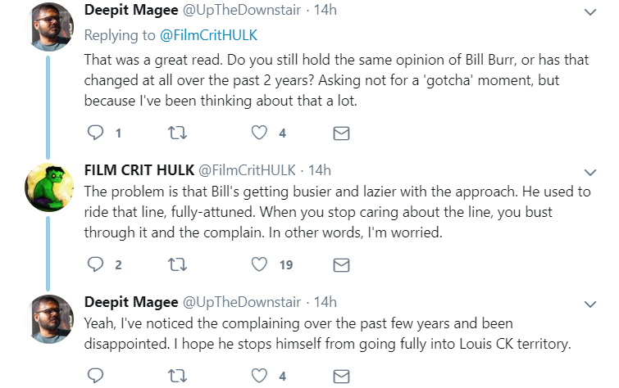Retweet Deepit Magee's first tweet

177,133
